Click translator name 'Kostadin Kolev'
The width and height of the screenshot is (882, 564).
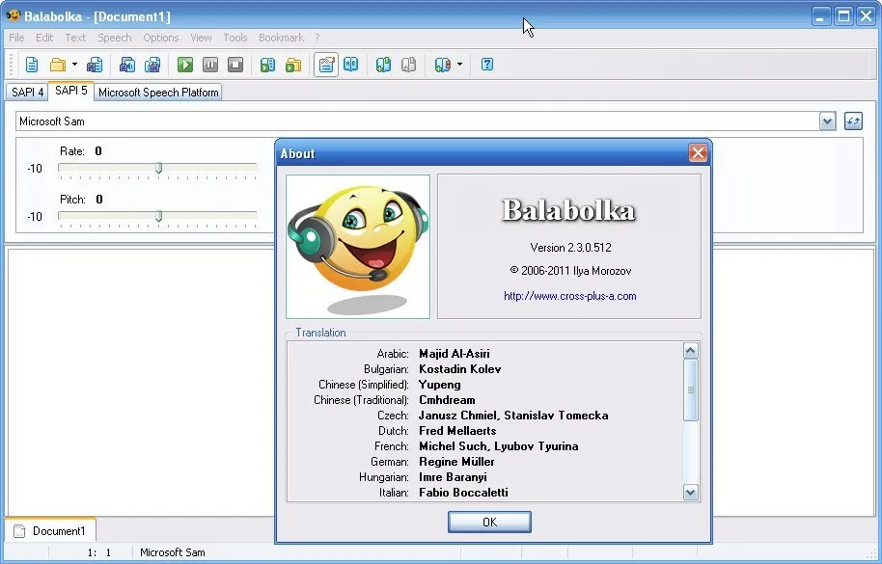[x=459, y=369]
